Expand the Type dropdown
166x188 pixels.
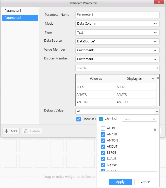tap(155, 33)
